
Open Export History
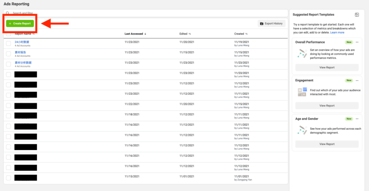[x=272, y=24]
